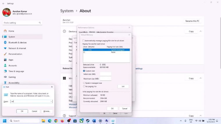Open Time & language settings page

(x=16, y=71)
